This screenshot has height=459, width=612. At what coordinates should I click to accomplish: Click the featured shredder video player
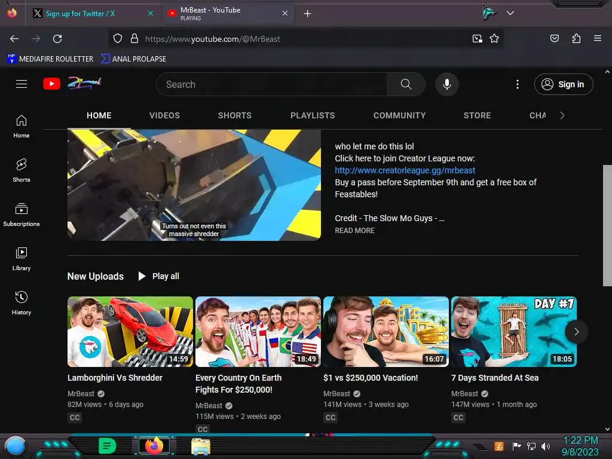click(x=194, y=185)
